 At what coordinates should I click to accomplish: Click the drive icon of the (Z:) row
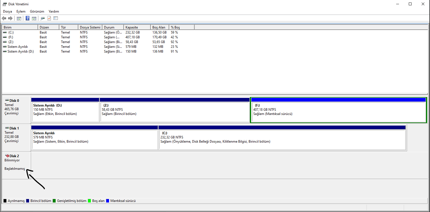coord(5,42)
